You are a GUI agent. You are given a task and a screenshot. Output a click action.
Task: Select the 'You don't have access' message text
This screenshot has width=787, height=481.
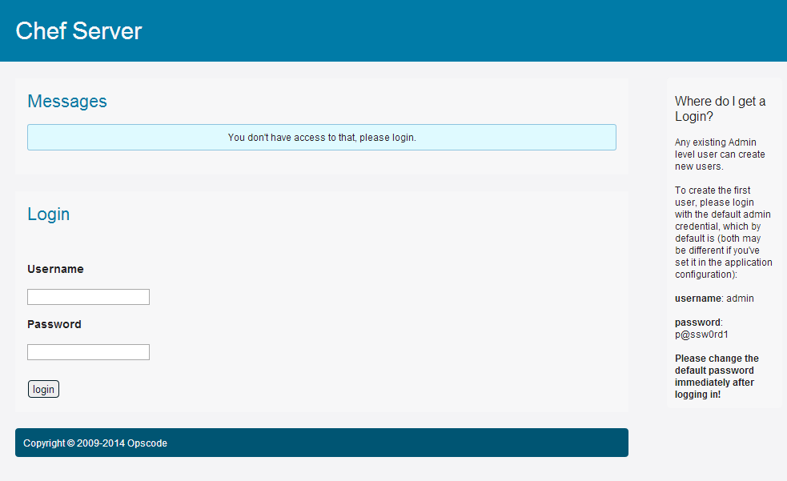[322, 138]
